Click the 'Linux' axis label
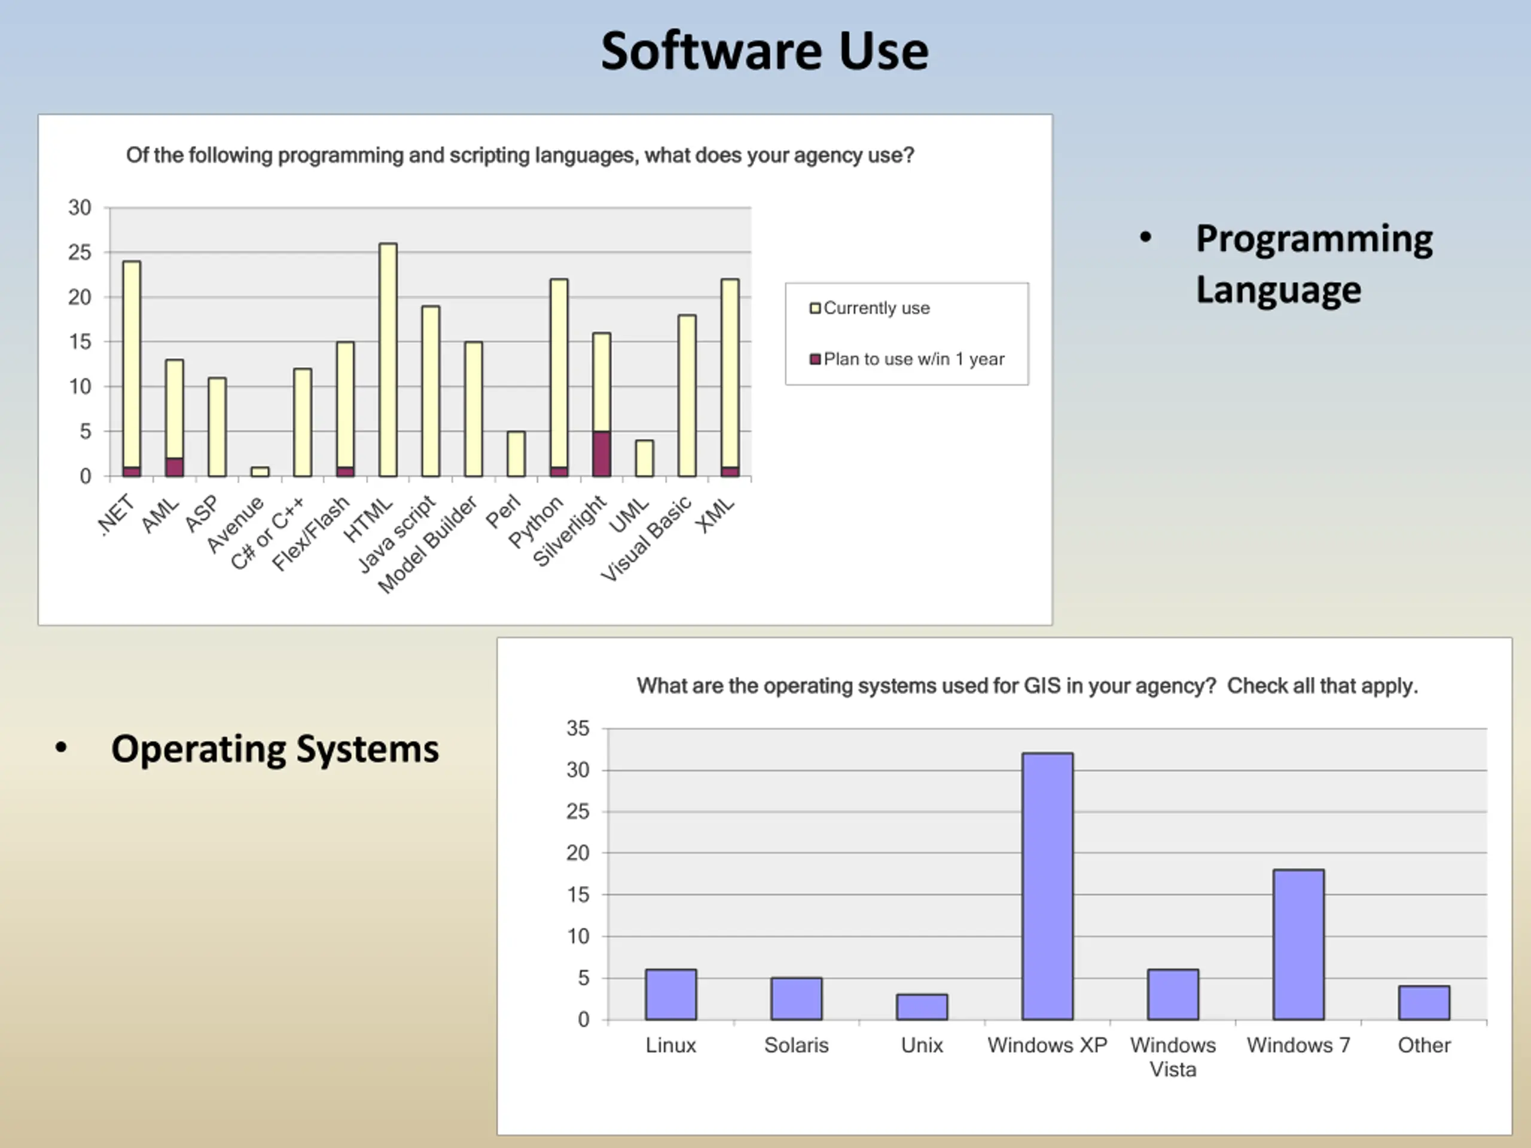The width and height of the screenshot is (1531, 1148). pos(670,1045)
